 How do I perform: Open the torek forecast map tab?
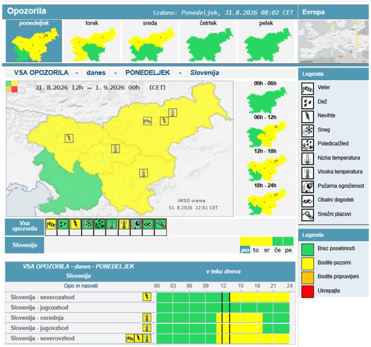pos(92,41)
